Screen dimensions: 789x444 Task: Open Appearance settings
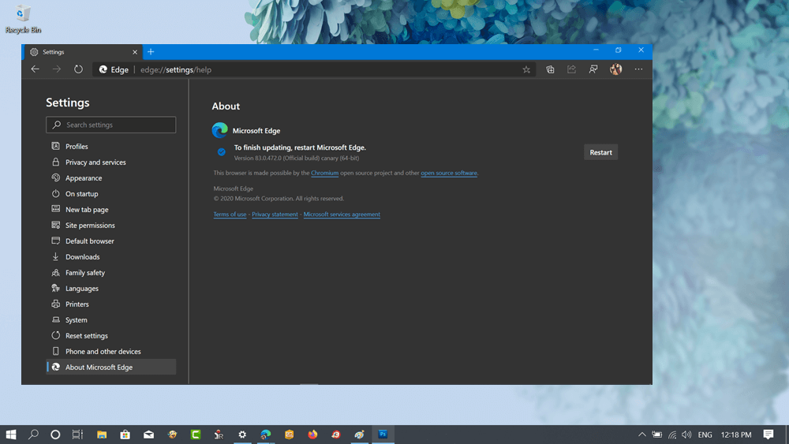tap(110, 178)
